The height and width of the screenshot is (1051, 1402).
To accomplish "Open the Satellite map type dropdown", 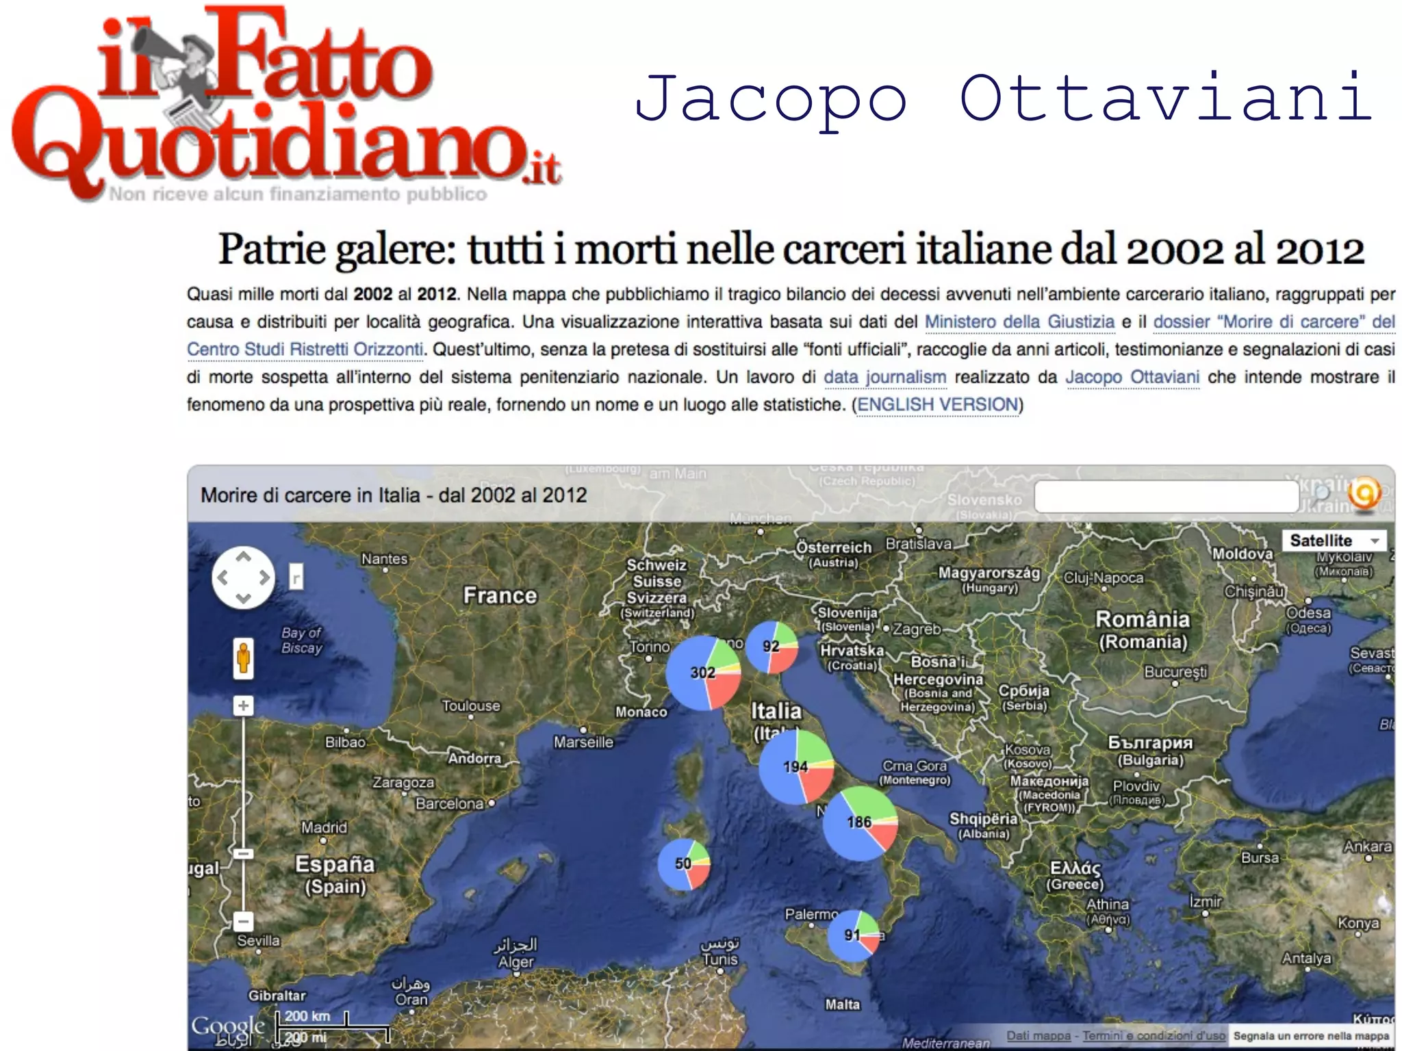I will (x=1334, y=541).
